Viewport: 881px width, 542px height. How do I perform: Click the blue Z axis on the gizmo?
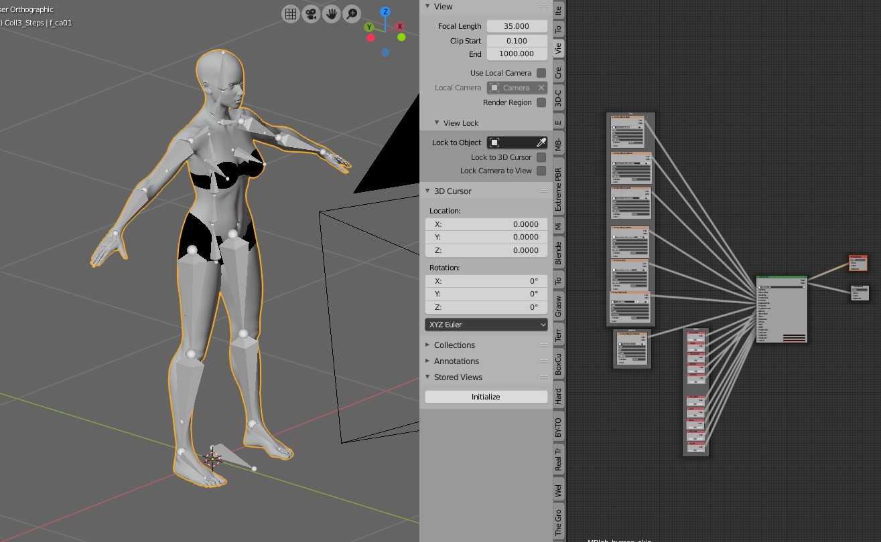coord(385,11)
